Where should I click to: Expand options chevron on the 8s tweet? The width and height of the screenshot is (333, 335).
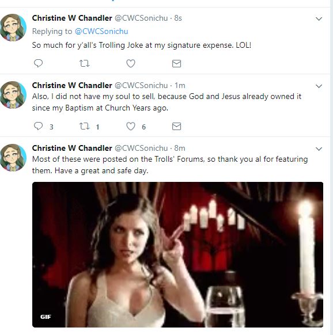click(x=319, y=19)
